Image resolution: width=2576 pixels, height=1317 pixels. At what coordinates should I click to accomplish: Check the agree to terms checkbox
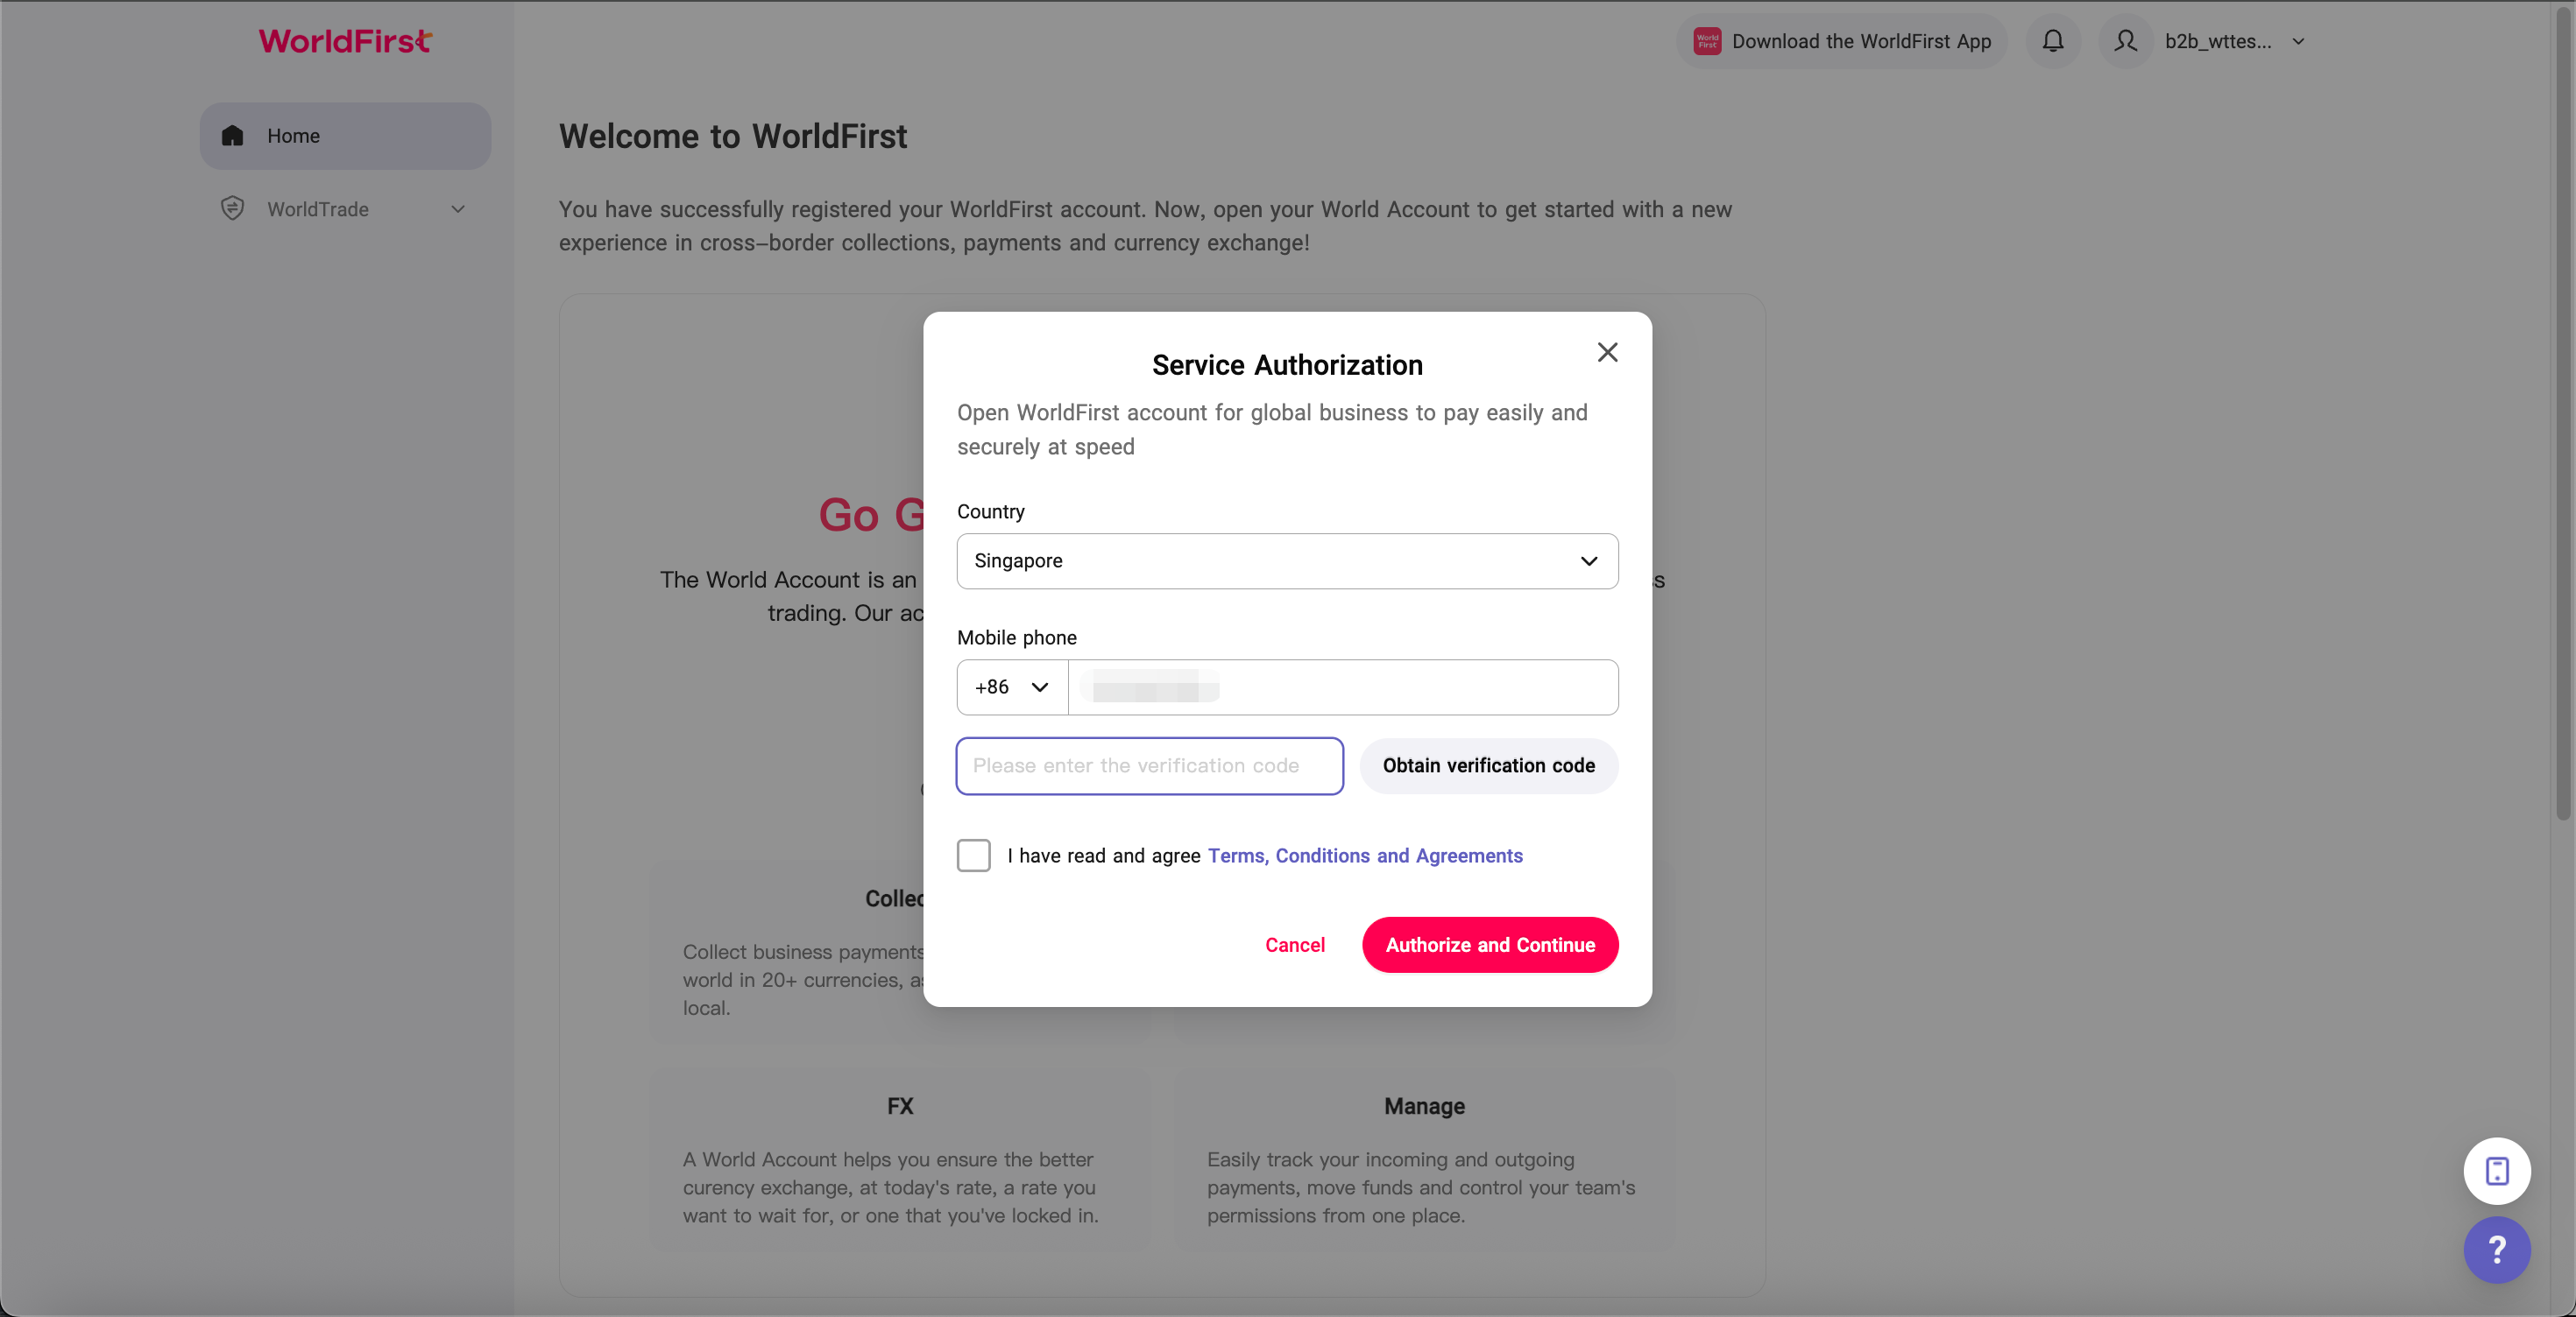973,856
